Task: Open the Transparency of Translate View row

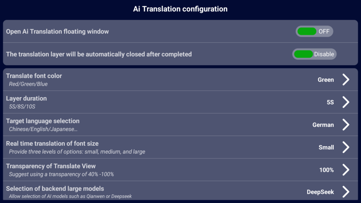Action: click(180, 170)
